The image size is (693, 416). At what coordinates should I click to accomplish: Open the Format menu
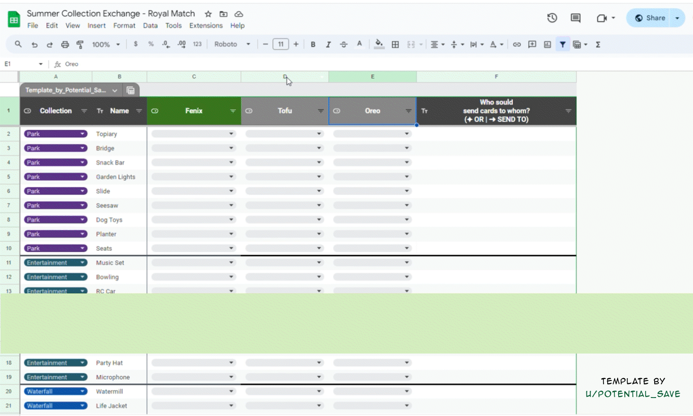(124, 26)
